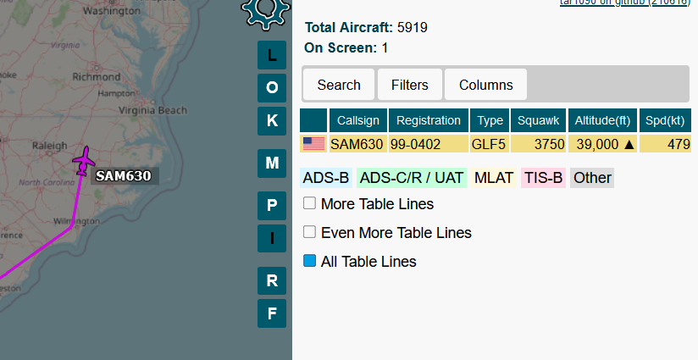Viewport: 698px width, 360px height.
Task: Click the SAM630 map label
Action: 125,176
